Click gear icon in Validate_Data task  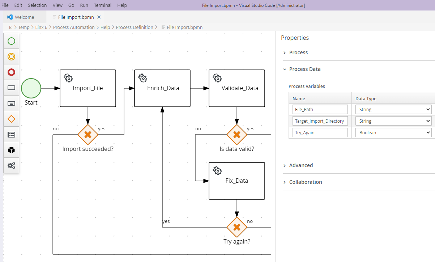tap(217, 78)
